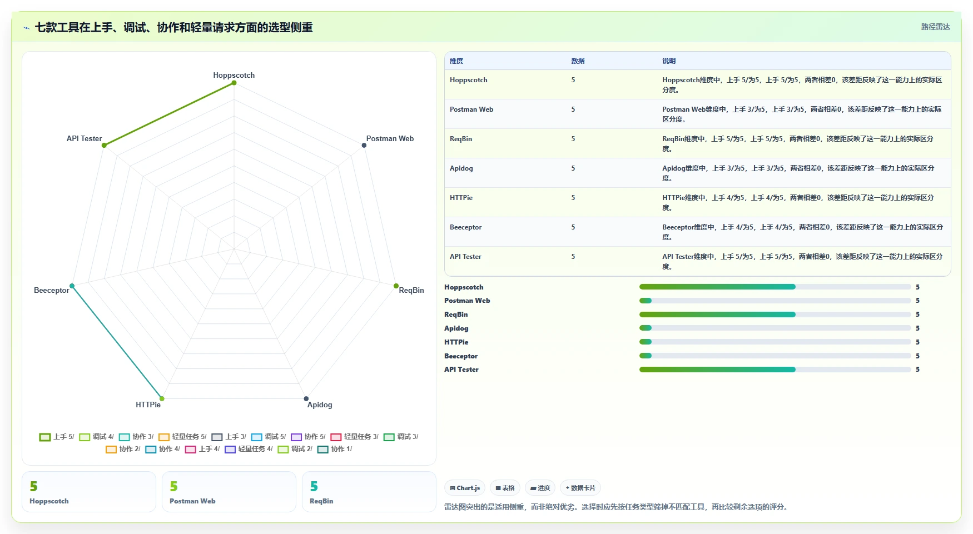The image size is (973, 534).
Task: Select the ReqBin table row name
Action: pyautogui.click(x=461, y=139)
